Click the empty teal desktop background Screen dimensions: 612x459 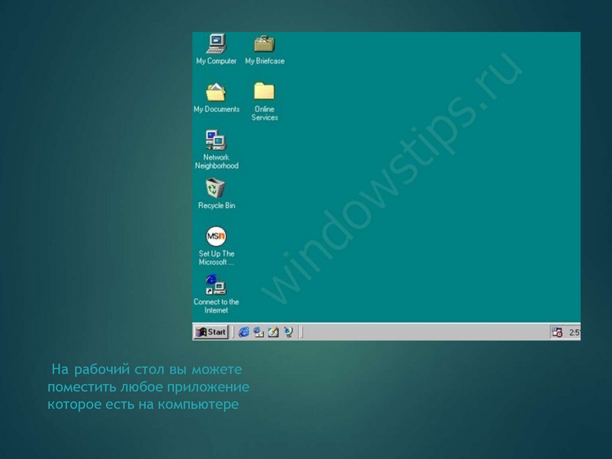(x=418, y=180)
